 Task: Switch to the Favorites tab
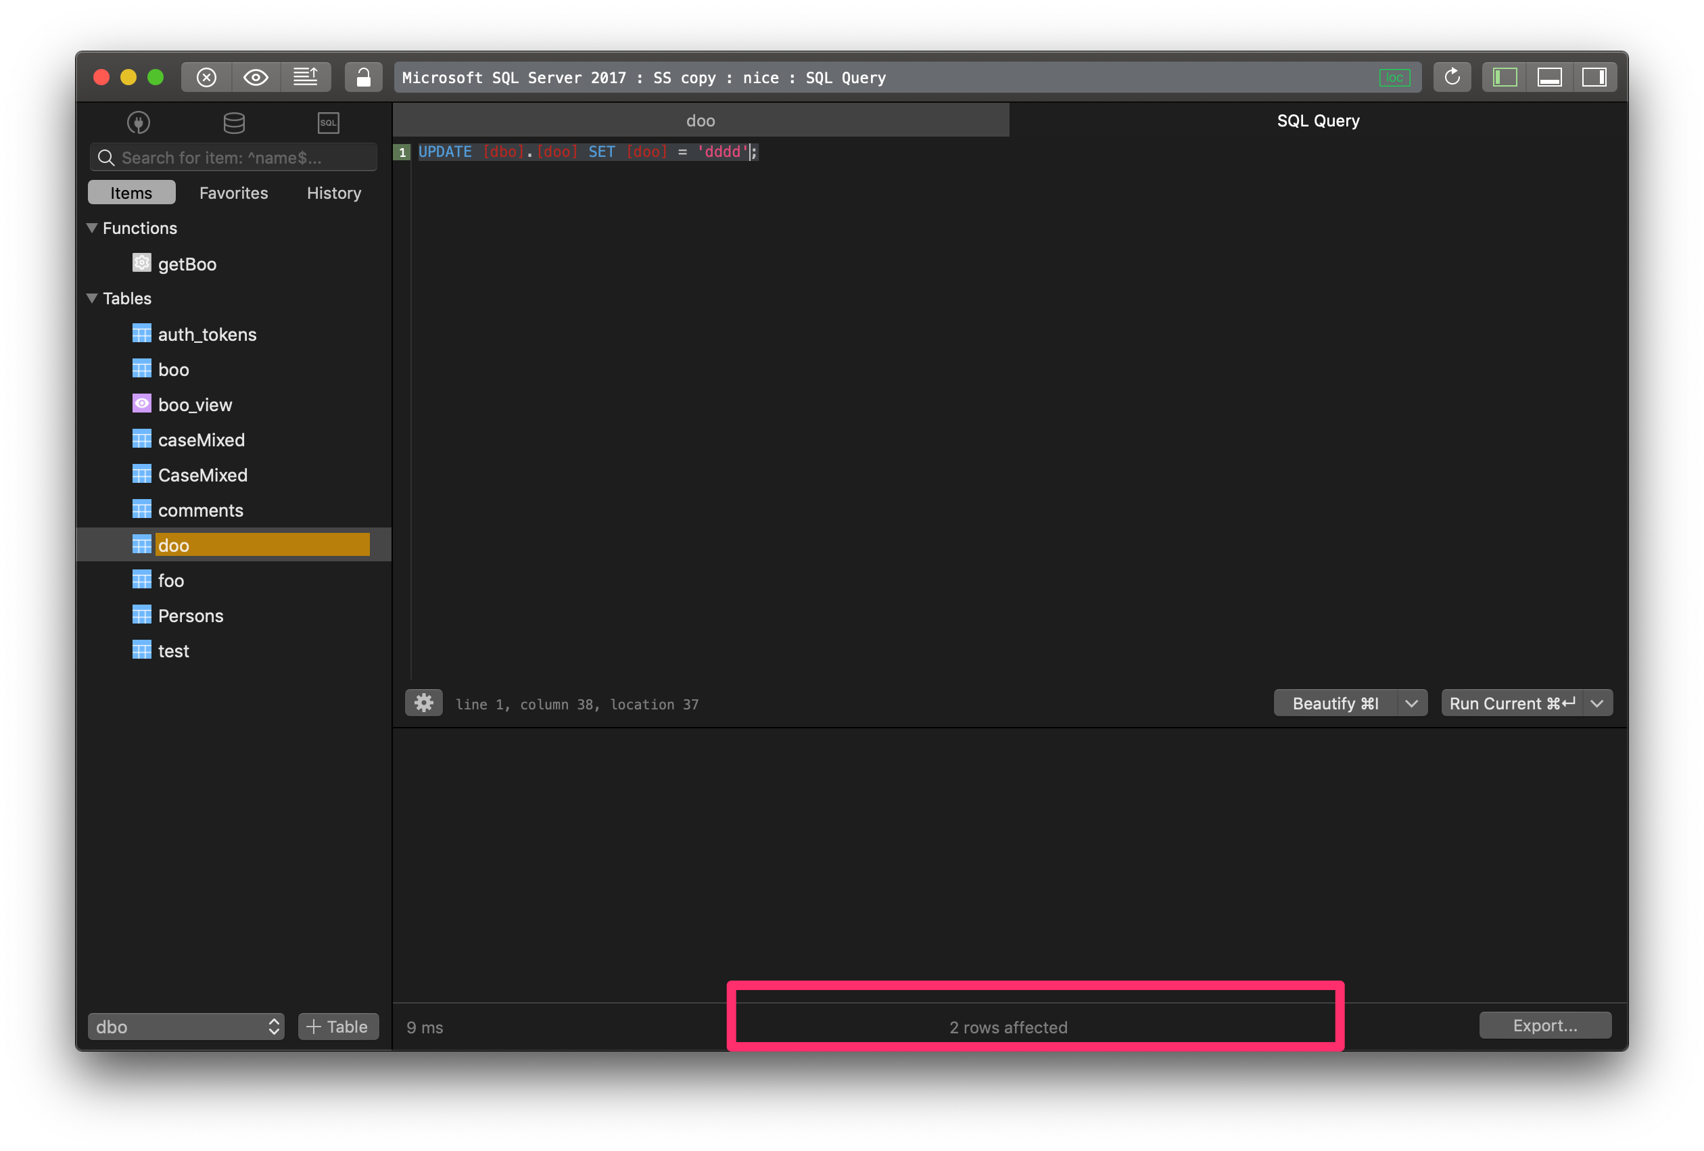click(233, 192)
